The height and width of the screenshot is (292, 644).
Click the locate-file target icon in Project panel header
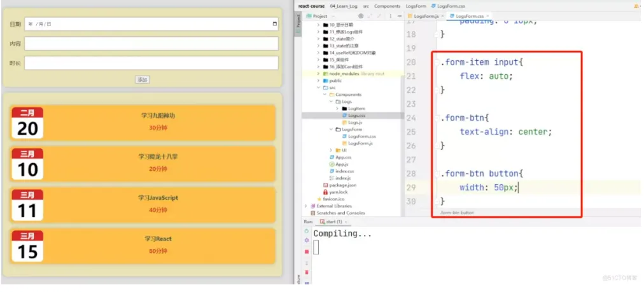pos(361,16)
